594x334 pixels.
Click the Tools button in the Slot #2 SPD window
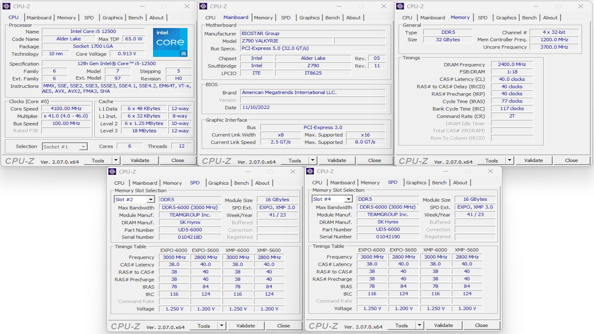pyautogui.click(x=203, y=326)
